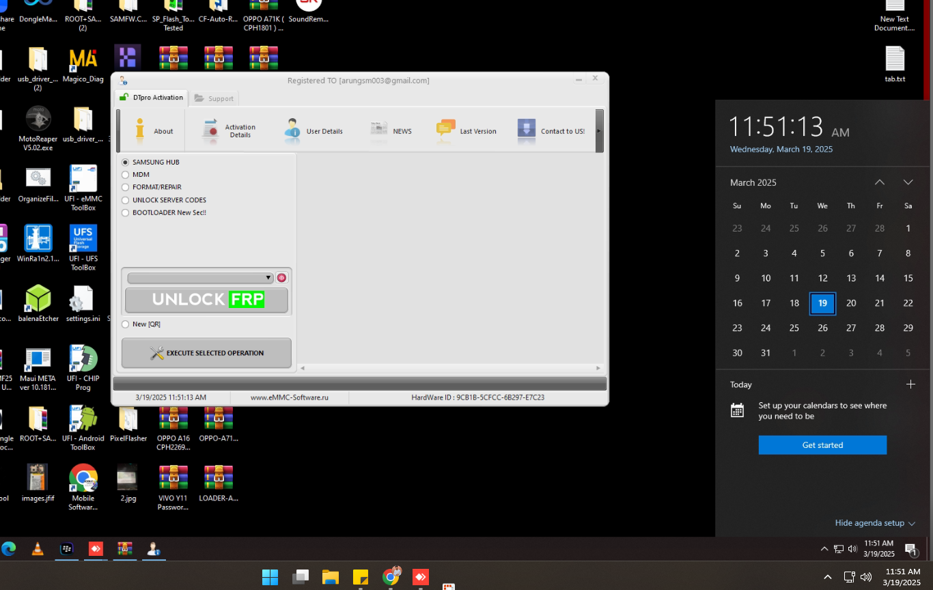Image resolution: width=933 pixels, height=590 pixels.
Task: Click the red round button beside the combo box
Action: coord(281,278)
